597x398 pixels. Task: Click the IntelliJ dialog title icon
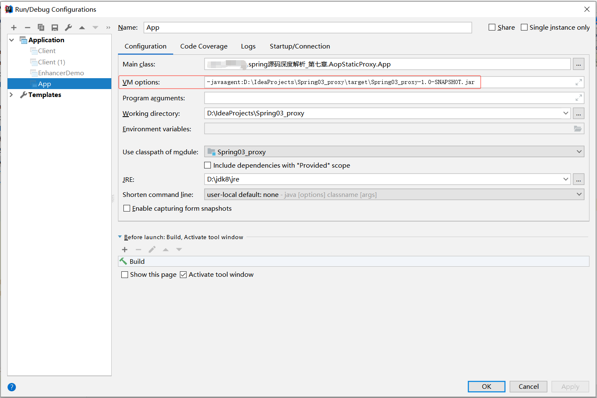click(x=9, y=9)
